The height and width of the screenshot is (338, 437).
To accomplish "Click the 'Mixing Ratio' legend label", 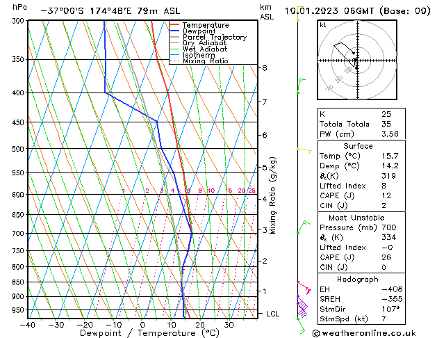I will (x=206, y=61).
